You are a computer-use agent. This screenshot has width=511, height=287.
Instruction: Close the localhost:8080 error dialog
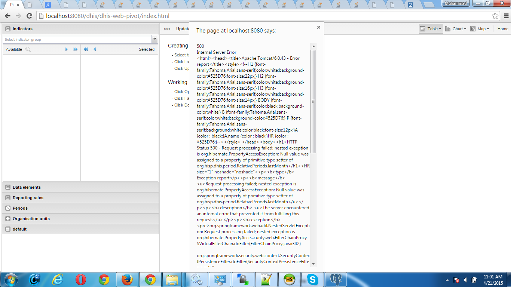click(x=319, y=27)
